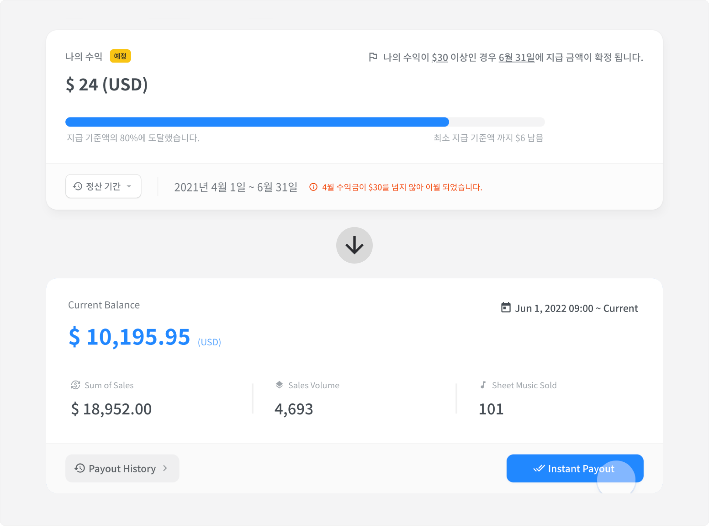Click the 2021년 4월 1일 ~ 6월 31일 date range
This screenshot has width=709, height=526.
[x=236, y=187]
